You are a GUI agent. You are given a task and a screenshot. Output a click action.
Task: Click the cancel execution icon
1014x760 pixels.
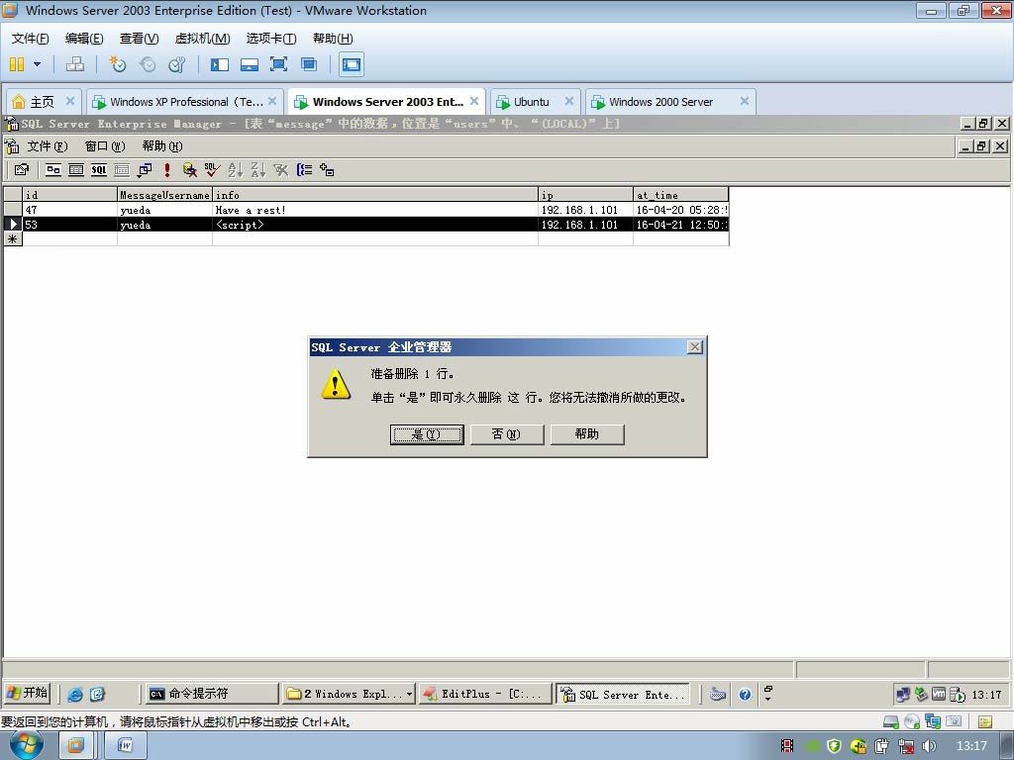click(189, 170)
